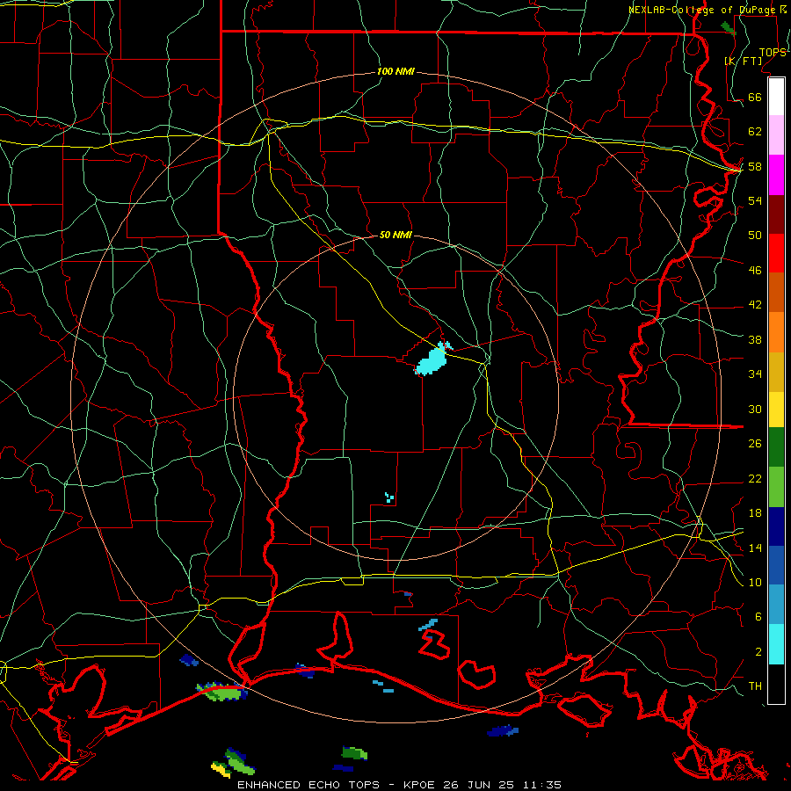Click the "NEXLAB-College of DuPage" credit text
Image resolution: width=791 pixels, height=791 pixels.
[x=703, y=10]
